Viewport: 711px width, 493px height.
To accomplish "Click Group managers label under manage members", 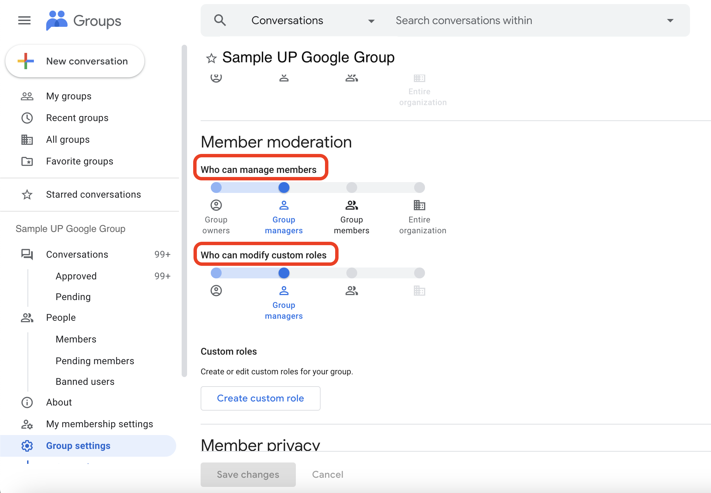I will 284,225.
